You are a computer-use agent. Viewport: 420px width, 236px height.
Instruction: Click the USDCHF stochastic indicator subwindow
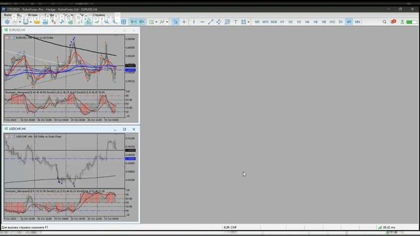click(x=64, y=203)
